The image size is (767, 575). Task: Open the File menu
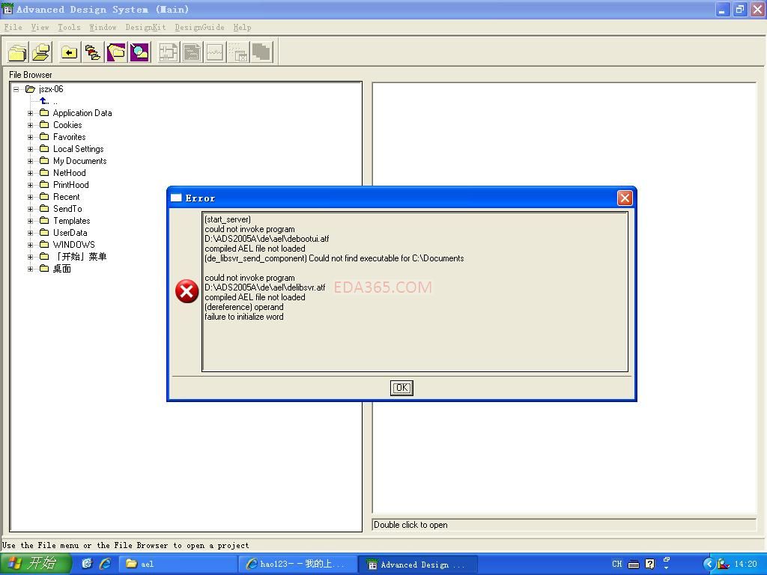[x=13, y=27]
